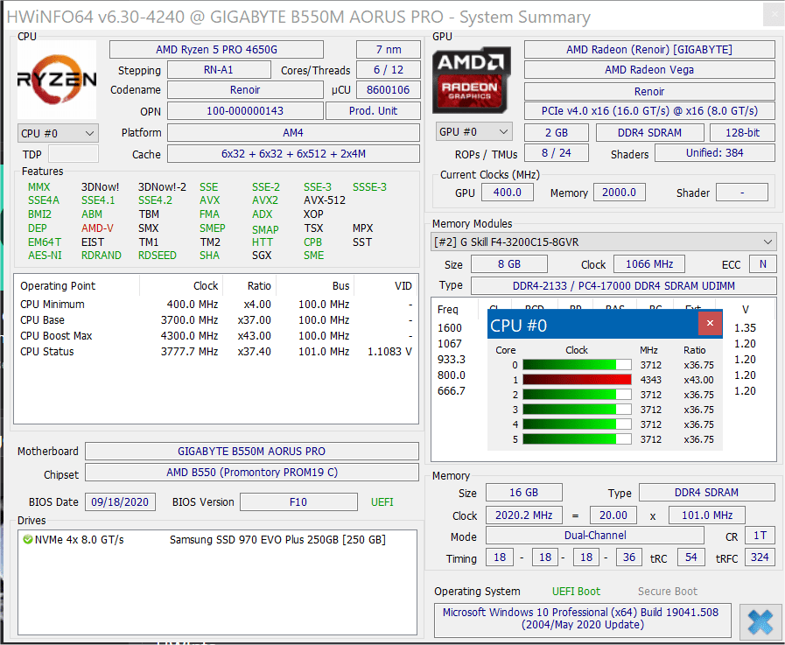Click the total memory size 16 GB
Screen dimensions: 785x645
[x=523, y=492]
